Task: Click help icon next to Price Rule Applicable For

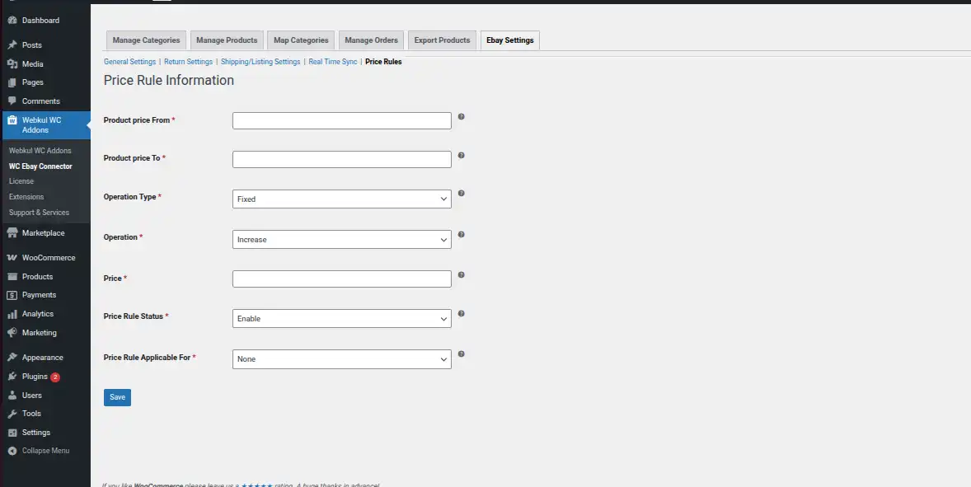Action: (461, 354)
